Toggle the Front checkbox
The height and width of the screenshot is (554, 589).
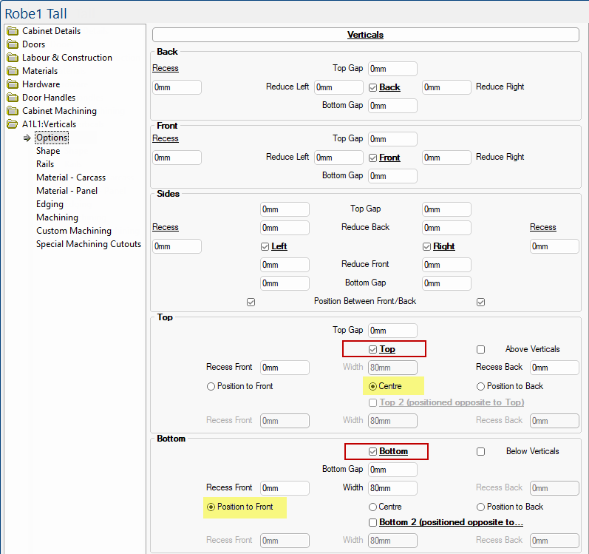point(372,158)
